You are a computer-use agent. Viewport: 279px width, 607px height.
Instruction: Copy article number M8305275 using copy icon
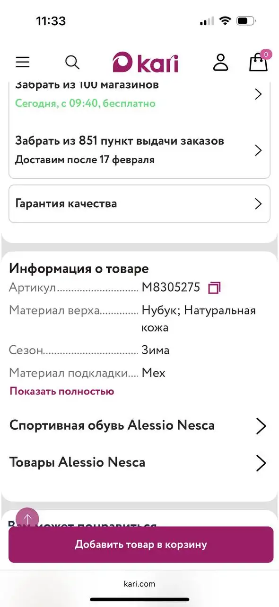[x=213, y=287]
